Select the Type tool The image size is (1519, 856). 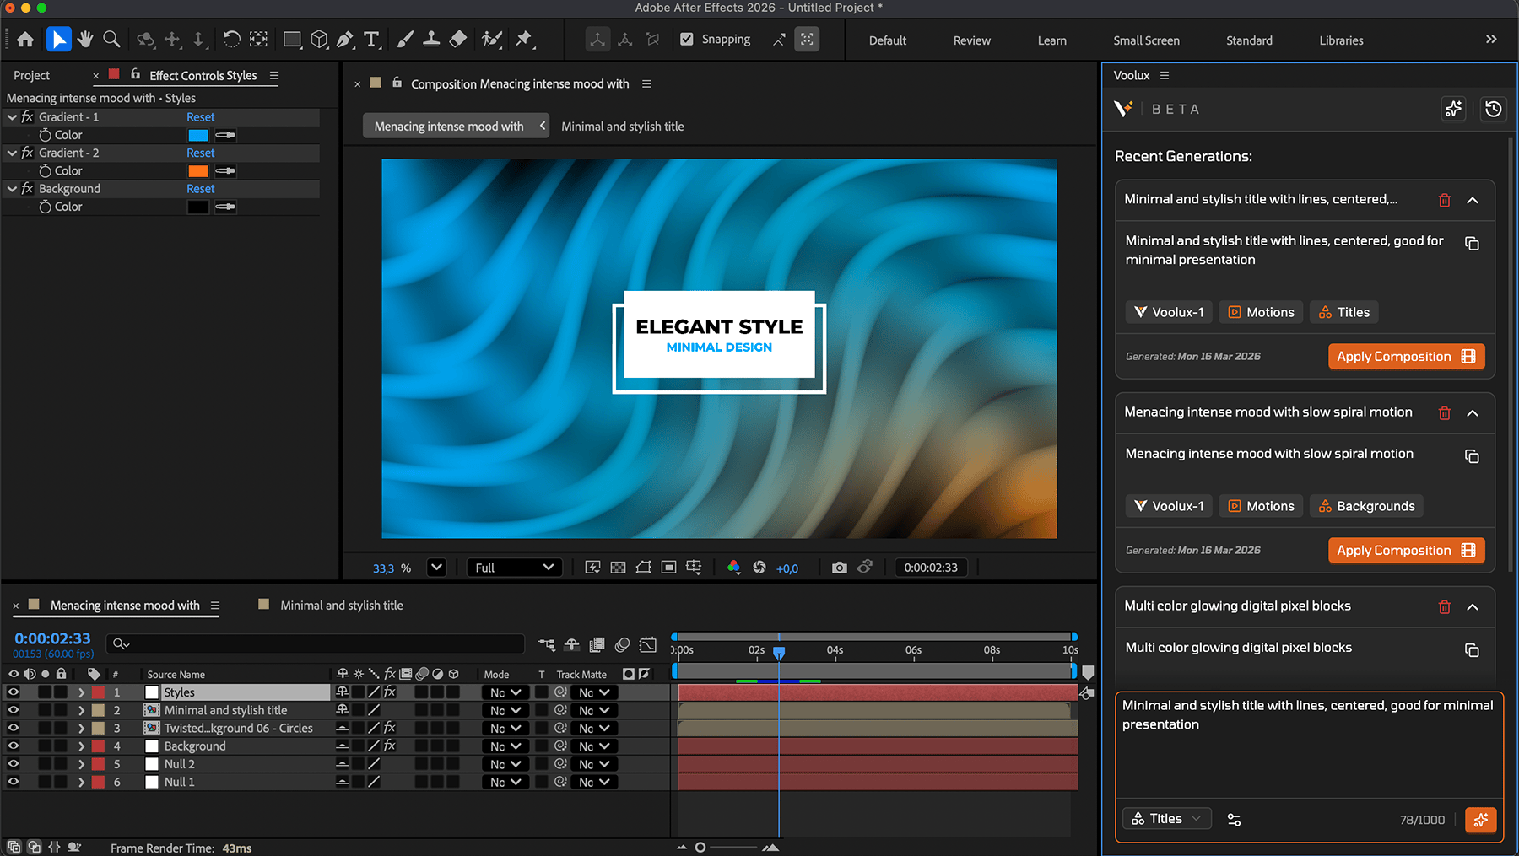pyautogui.click(x=371, y=40)
